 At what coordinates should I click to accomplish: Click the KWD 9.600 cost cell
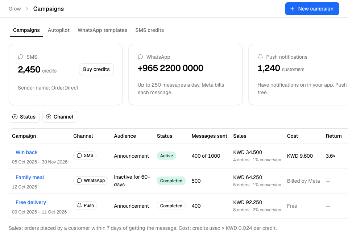point(300,156)
